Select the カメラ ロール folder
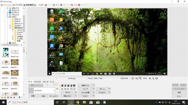This screenshot has width=188, height=105. coord(18,24)
